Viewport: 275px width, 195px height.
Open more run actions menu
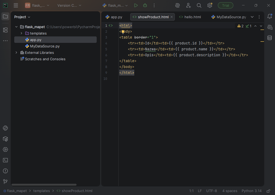(x=154, y=5)
